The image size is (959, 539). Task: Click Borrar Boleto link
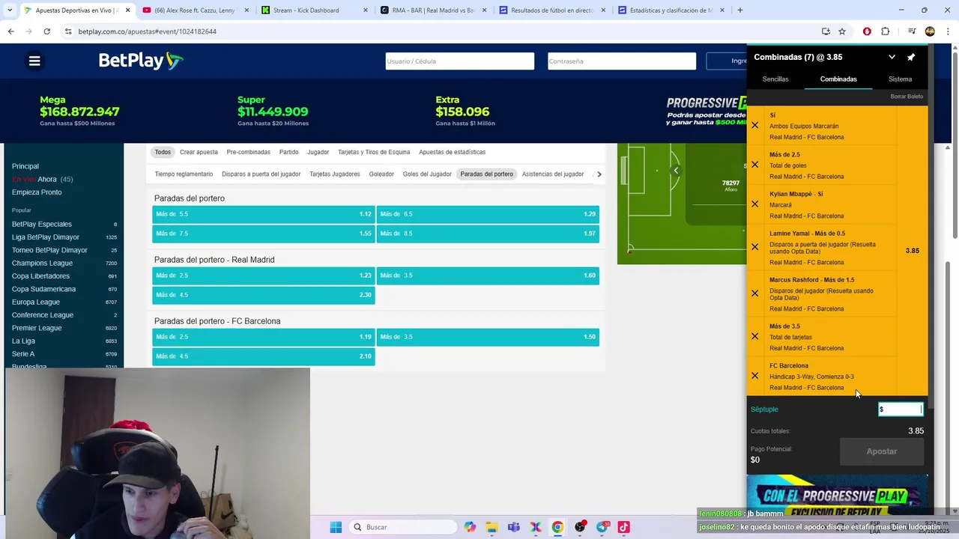(907, 97)
